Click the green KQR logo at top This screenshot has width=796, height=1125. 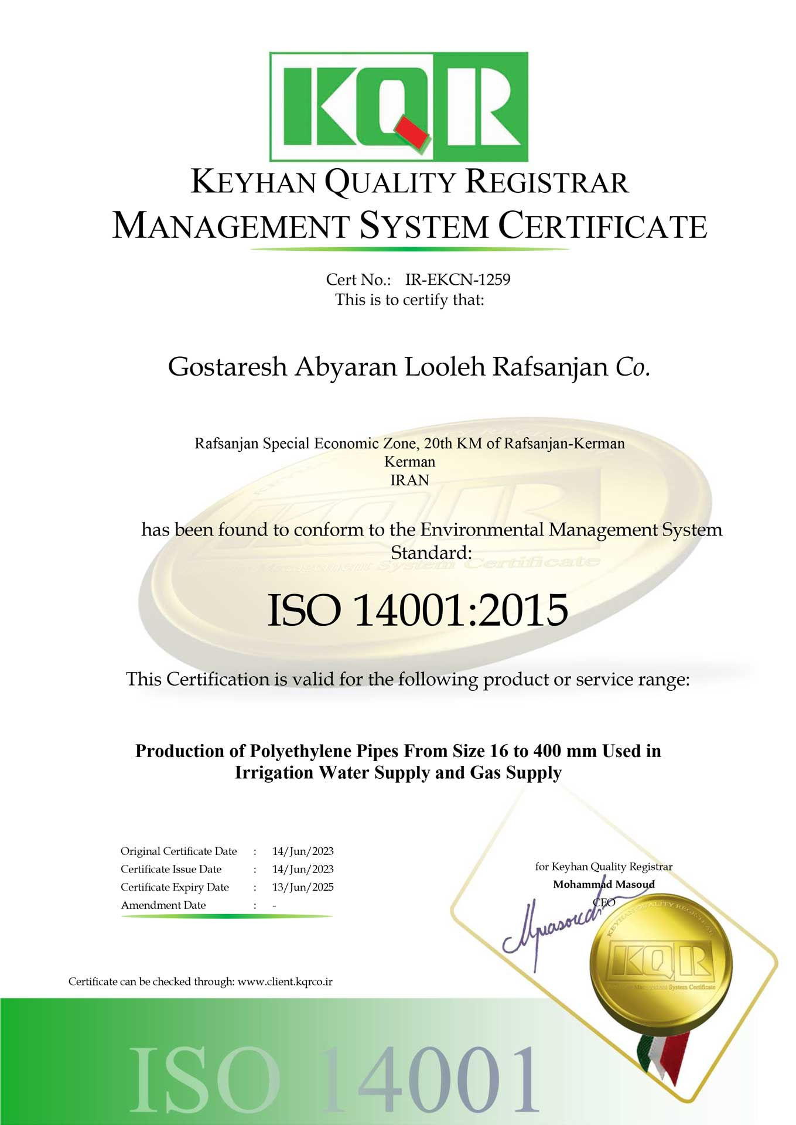point(398,107)
